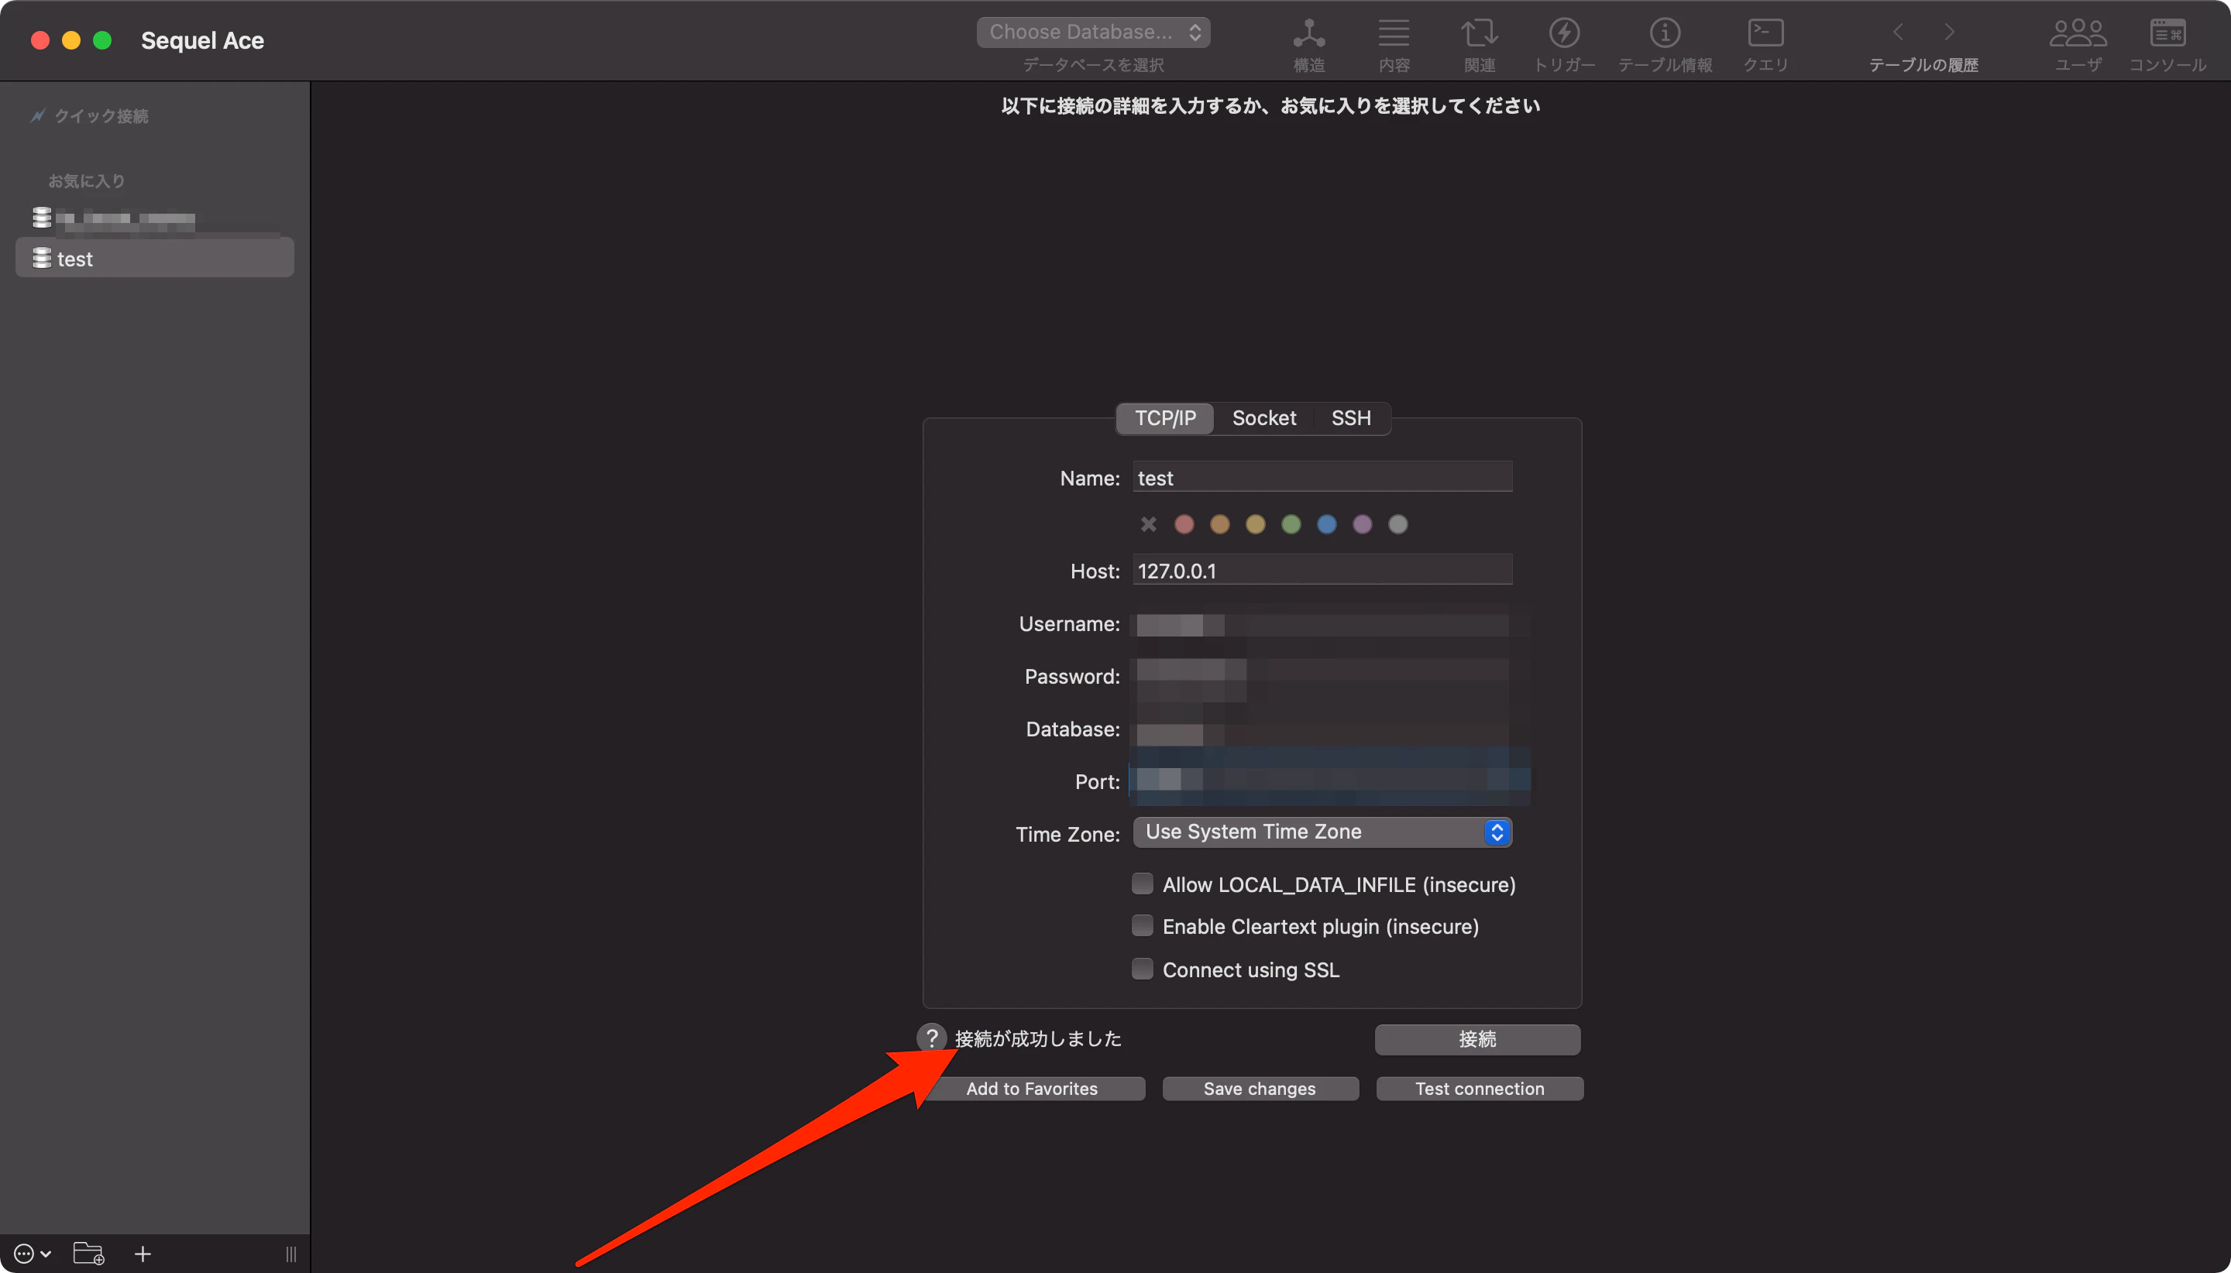2231x1273 pixels.
Task: Open the Structure (構造) view
Action: click(1308, 45)
